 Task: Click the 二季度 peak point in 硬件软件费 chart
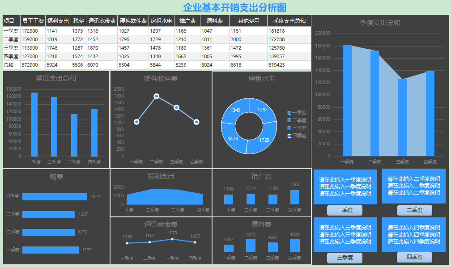157,96
